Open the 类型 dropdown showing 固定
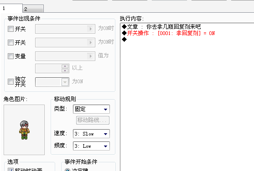254x171 pixels. tap(91, 109)
